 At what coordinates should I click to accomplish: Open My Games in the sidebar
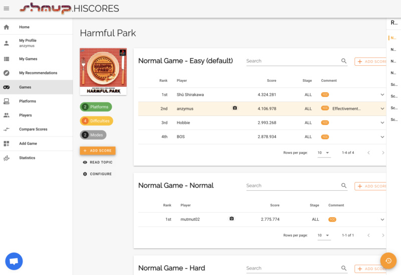pos(36,59)
